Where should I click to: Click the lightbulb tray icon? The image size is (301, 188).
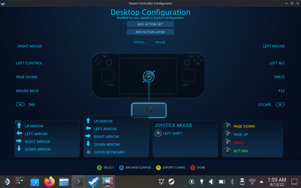click(x=202, y=181)
